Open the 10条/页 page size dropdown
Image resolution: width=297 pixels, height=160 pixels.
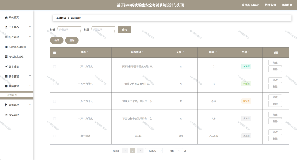coord(154,151)
